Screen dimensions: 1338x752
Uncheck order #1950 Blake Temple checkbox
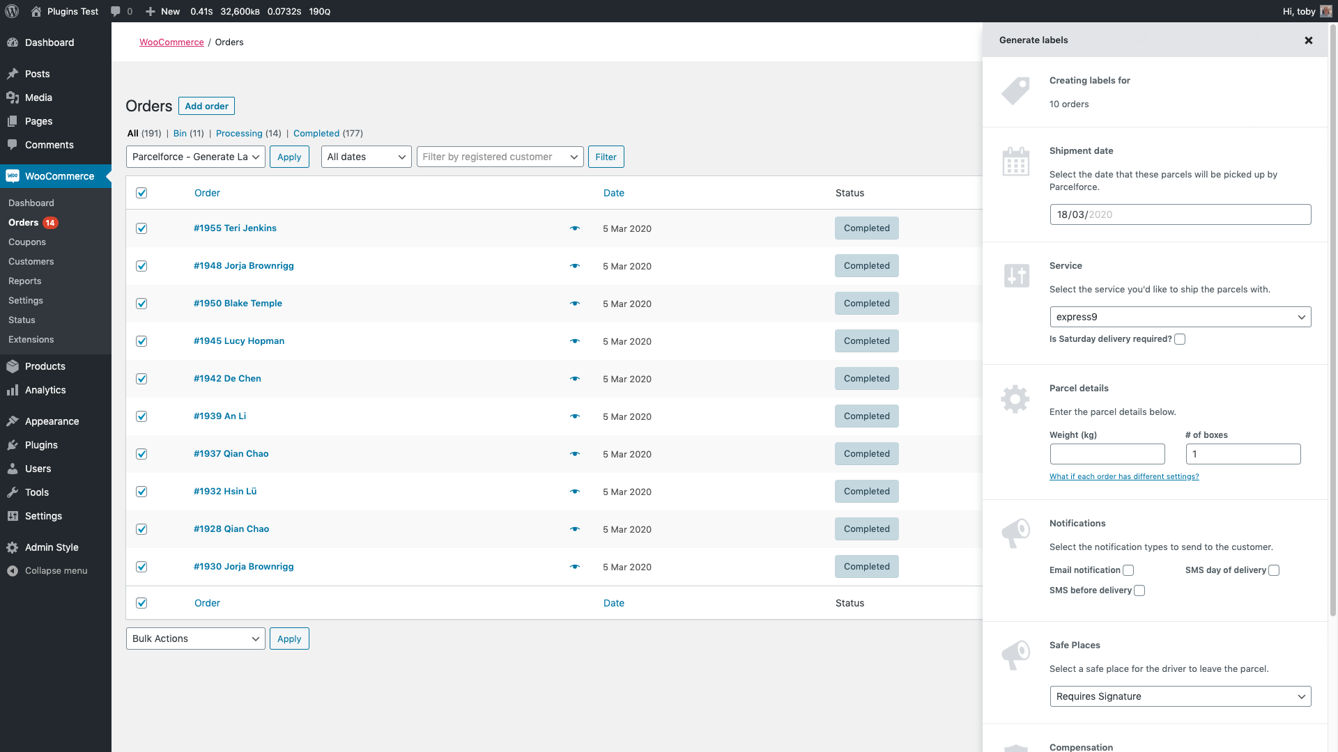click(141, 304)
